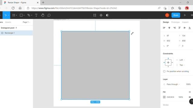Select the Comment tool
The image size is (193, 108).
tap(49, 15)
